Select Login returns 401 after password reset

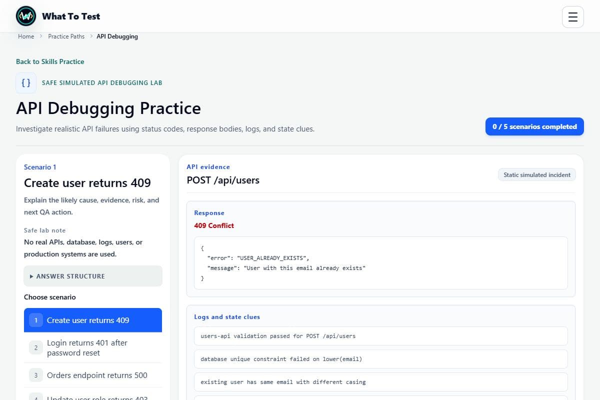pos(93,347)
